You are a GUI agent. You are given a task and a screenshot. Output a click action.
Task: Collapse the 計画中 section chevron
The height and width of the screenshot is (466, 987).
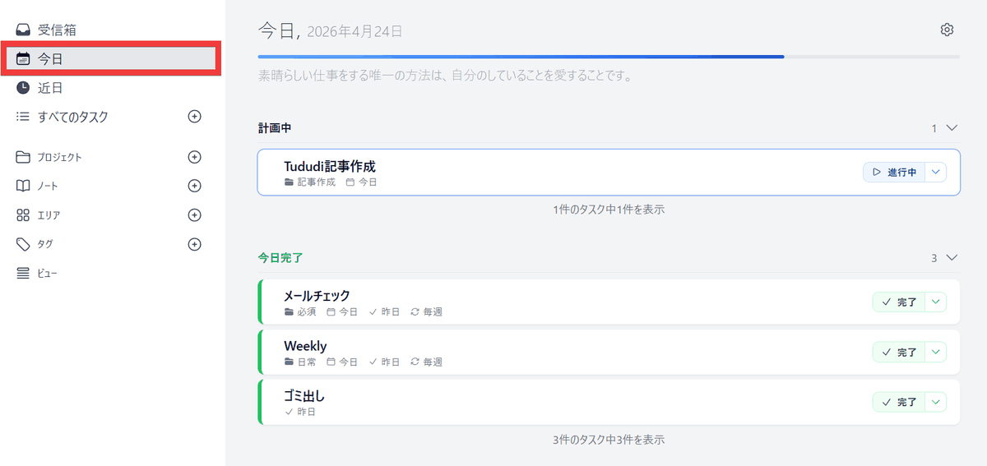click(952, 128)
